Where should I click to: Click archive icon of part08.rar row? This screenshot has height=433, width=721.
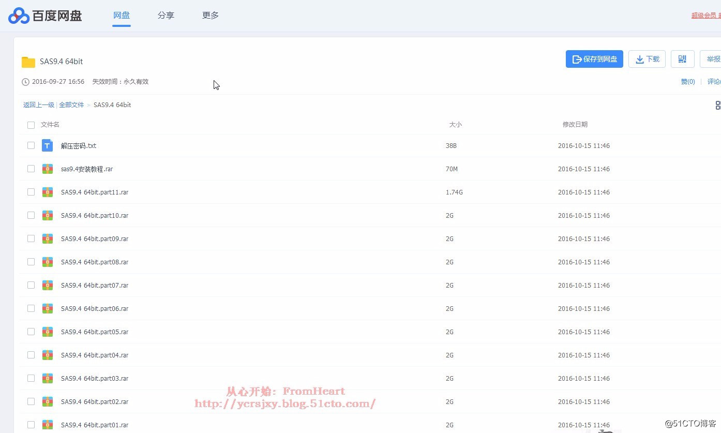(x=48, y=262)
